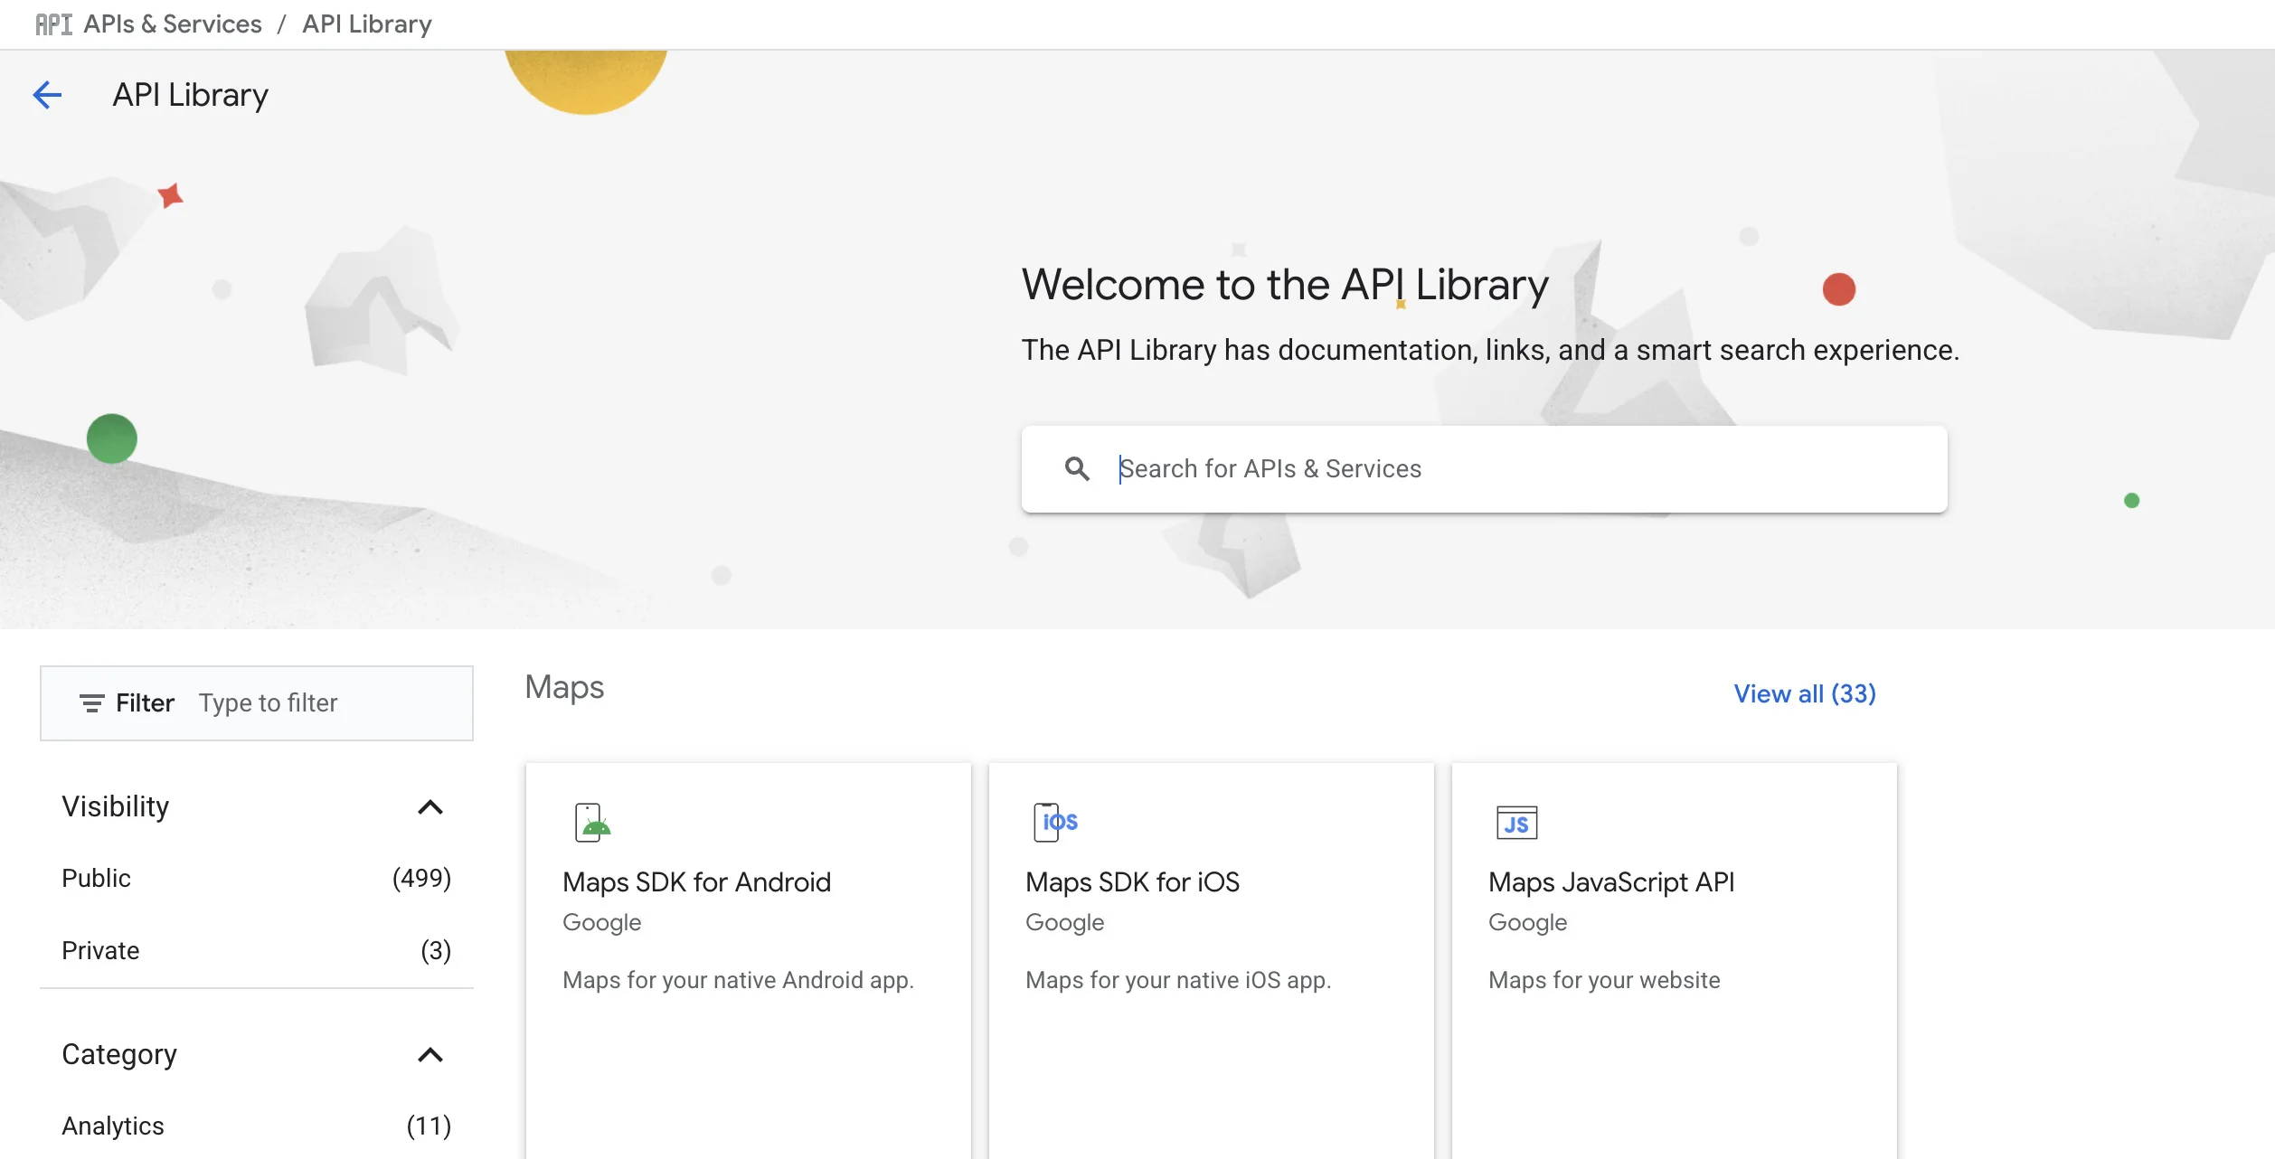Screen dimensions: 2275x1159
Task: Click the back arrow beside API Library
Action: point(47,95)
